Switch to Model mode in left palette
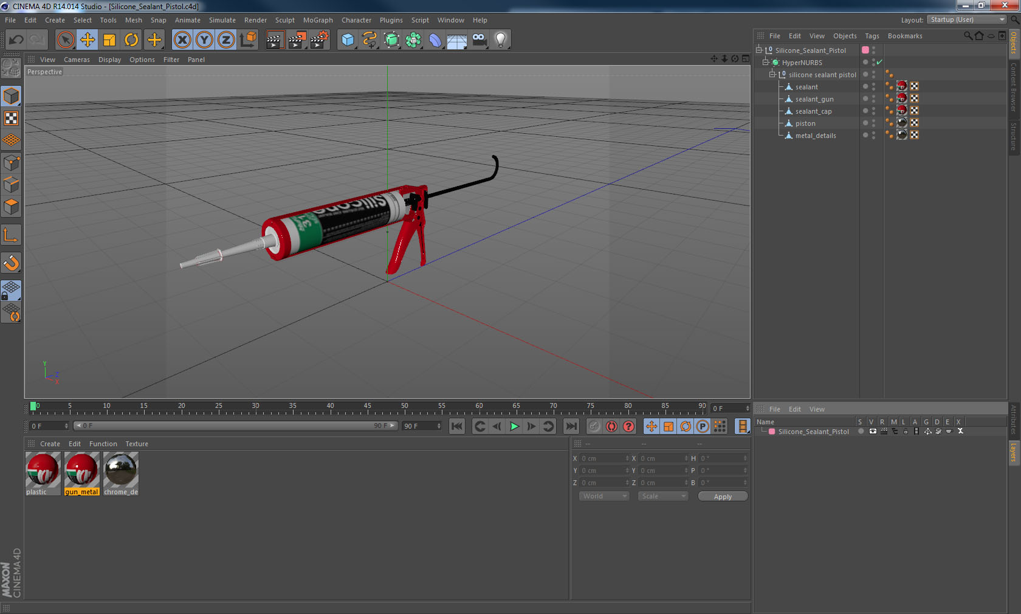 pyautogui.click(x=11, y=96)
